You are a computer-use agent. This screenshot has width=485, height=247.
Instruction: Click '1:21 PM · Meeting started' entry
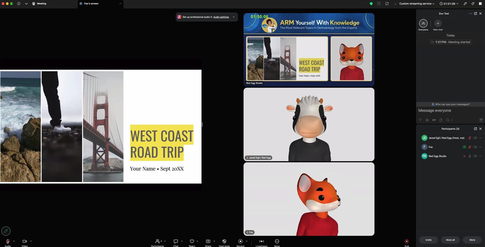point(450,42)
